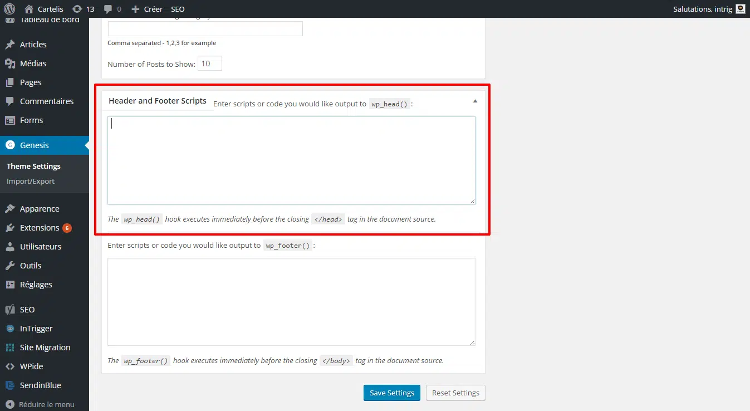750x411 pixels.
Task: Open the Outils wrench icon
Action: coord(9,266)
